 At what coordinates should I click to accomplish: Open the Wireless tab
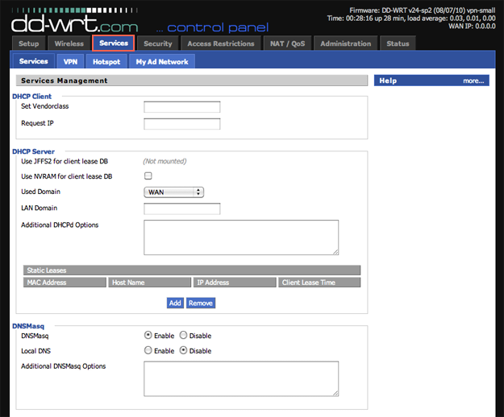tap(69, 43)
